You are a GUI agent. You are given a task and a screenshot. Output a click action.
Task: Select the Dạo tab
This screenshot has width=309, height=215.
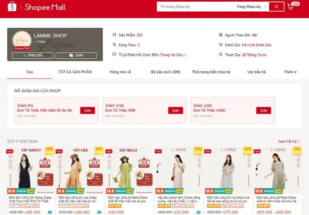pos(30,72)
